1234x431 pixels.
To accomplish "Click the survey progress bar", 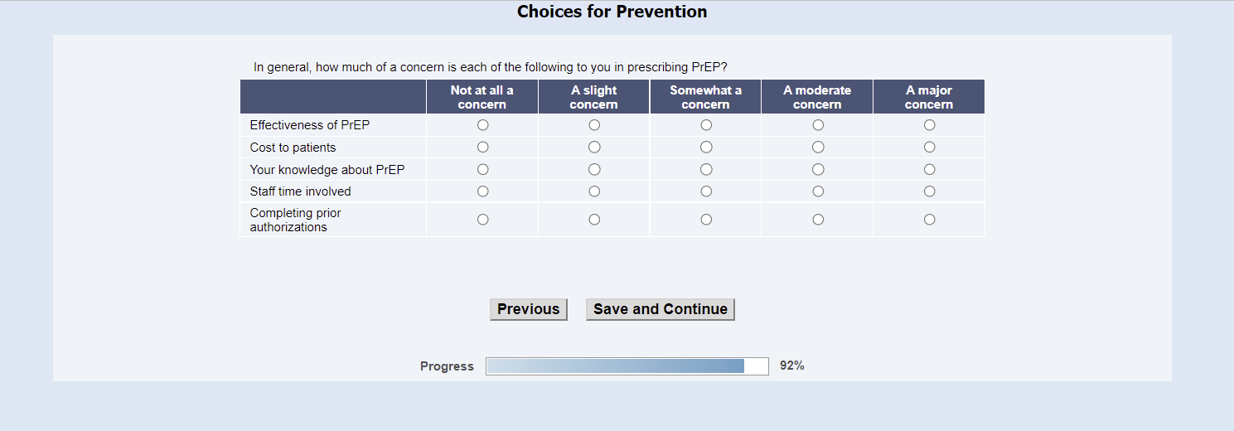I will [x=627, y=366].
